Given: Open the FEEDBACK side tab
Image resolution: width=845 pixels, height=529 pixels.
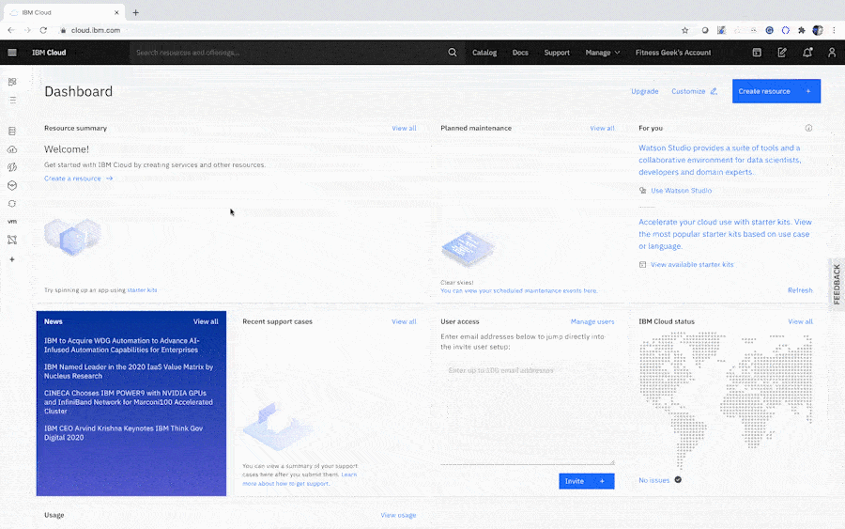Looking at the screenshot, I should (x=837, y=284).
